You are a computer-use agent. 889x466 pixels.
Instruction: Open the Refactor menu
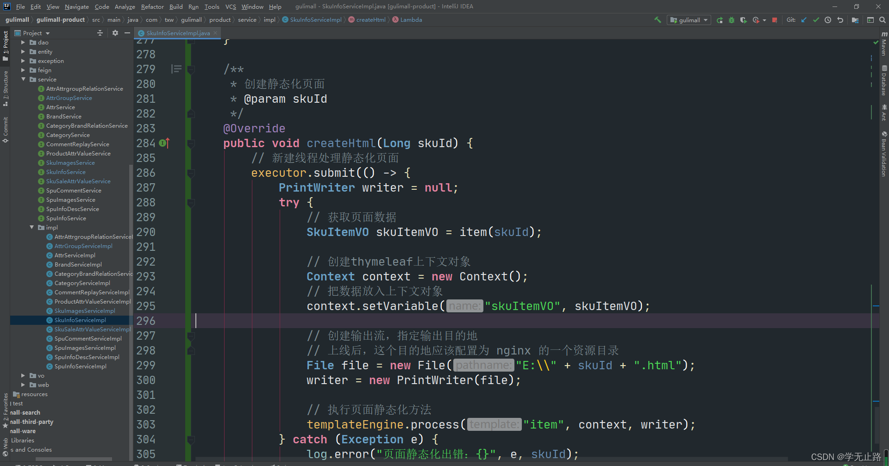click(152, 6)
